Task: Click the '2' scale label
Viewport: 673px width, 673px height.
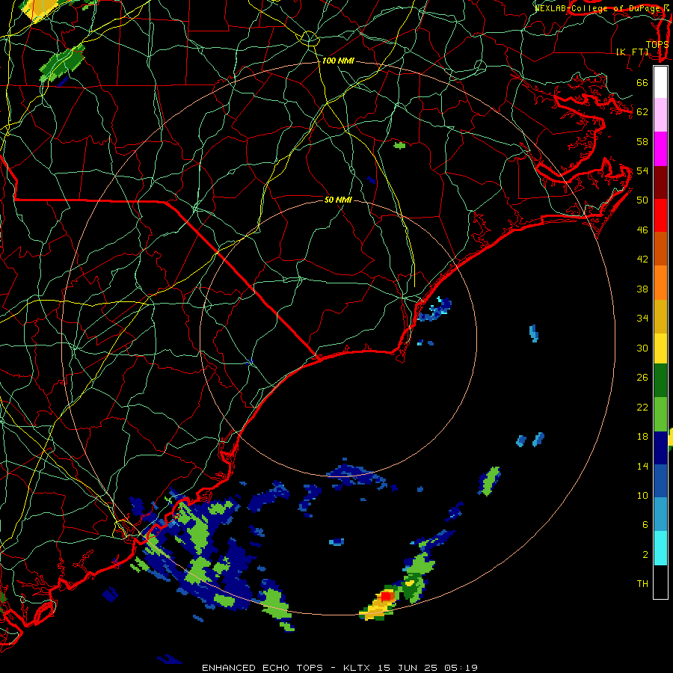Action: (x=645, y=555)
